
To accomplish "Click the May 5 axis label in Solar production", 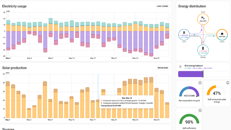I will (x=29, y=120).
